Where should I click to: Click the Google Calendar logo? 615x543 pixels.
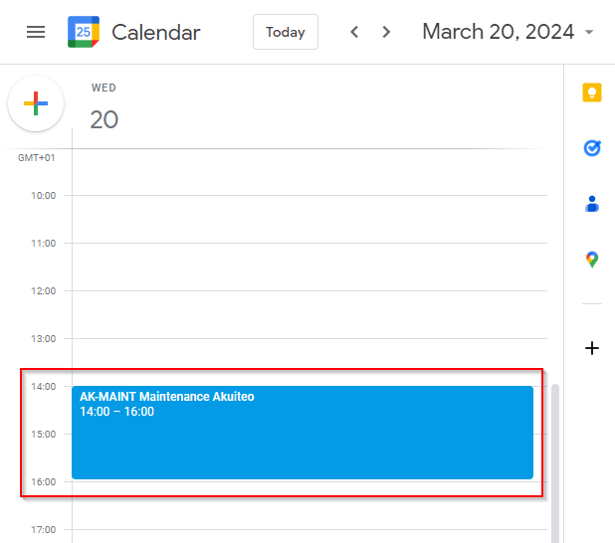(x=84, y=32)
